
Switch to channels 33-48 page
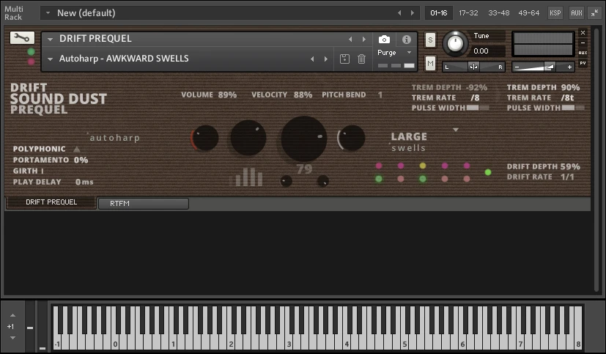pyautogui.click(x=498, y=12)
